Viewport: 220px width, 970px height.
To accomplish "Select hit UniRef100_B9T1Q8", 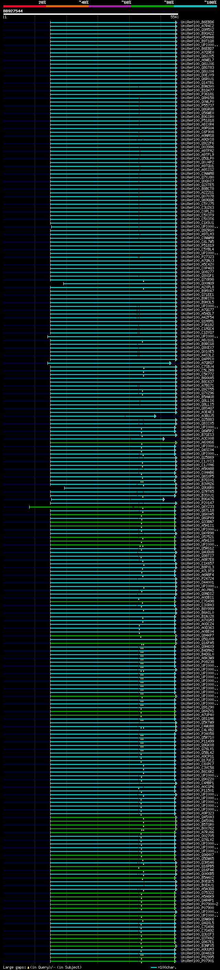I will (197, 41).
